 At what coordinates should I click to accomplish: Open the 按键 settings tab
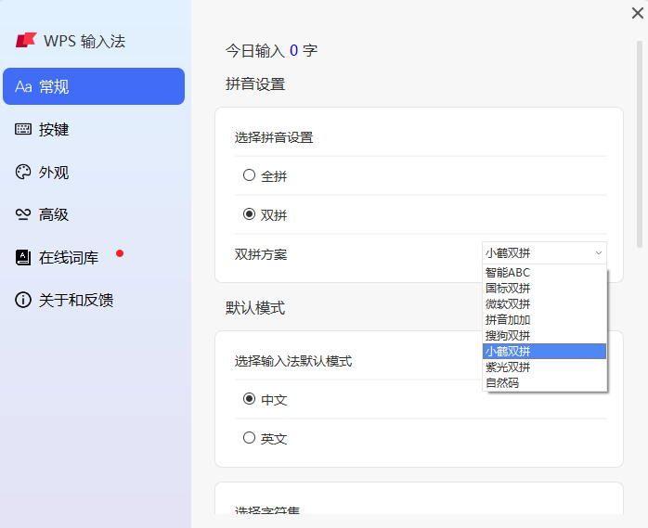[x=94, y=129]
